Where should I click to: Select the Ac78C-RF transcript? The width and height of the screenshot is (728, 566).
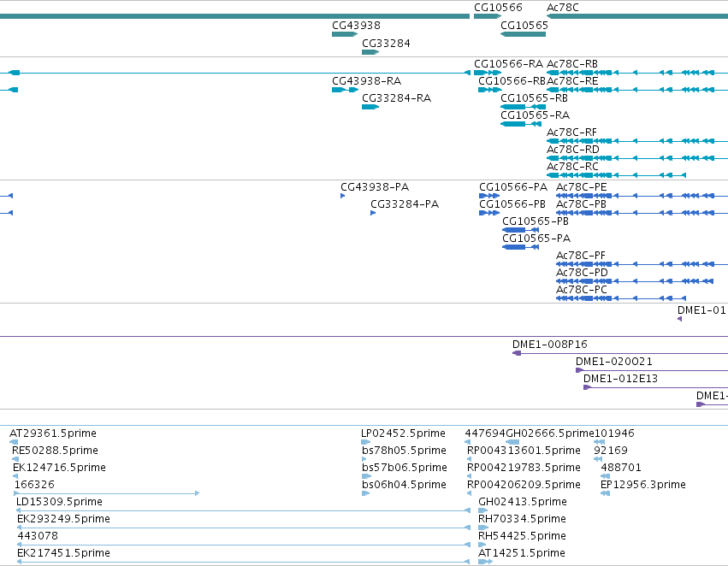pyautogui.click(x=571, y=133)
